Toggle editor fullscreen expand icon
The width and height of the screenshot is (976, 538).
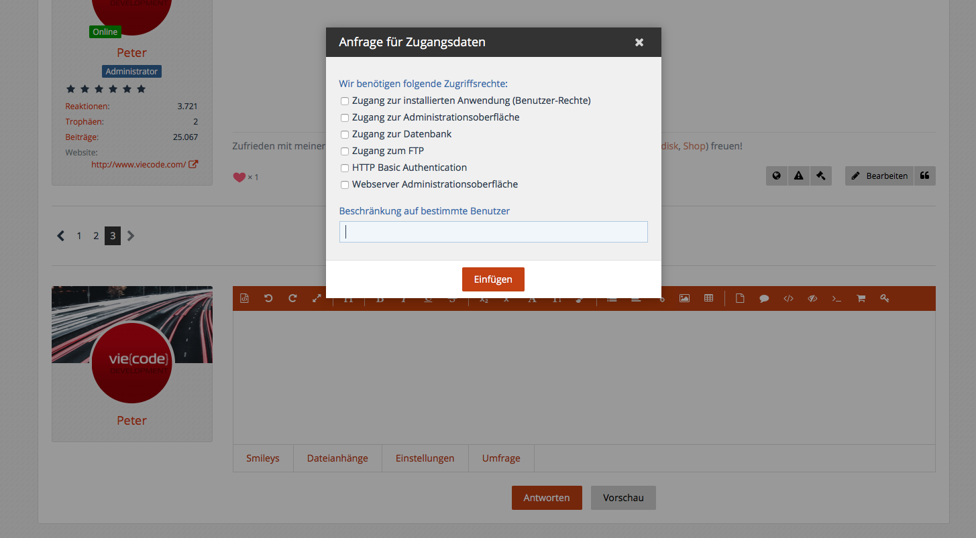point(317,299)
